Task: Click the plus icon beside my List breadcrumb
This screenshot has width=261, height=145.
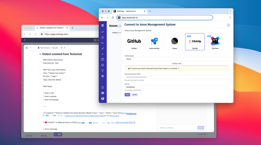Action: click(x=64, y=48)
